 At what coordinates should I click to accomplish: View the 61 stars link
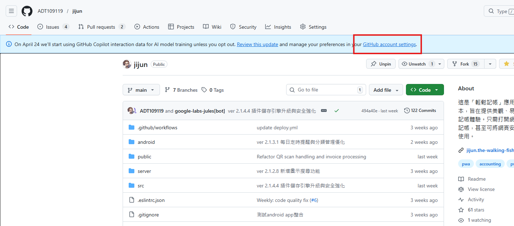point(471,210)
